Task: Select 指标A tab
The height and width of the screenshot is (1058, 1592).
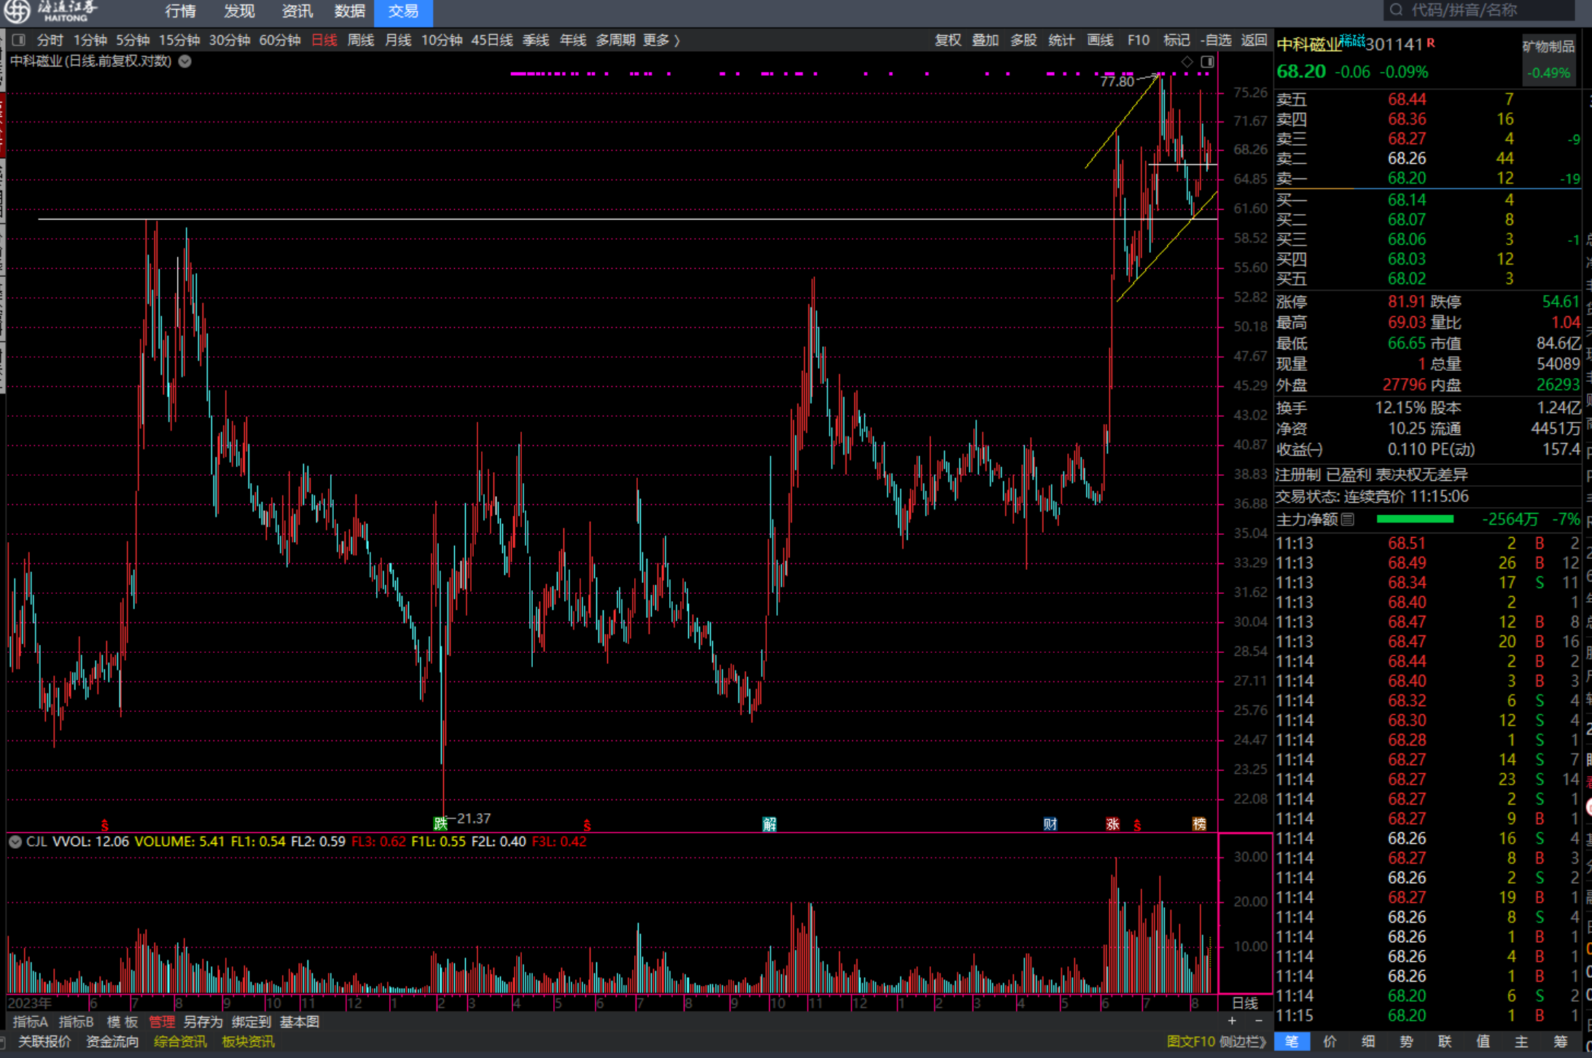Action: tap(30, 1022)
